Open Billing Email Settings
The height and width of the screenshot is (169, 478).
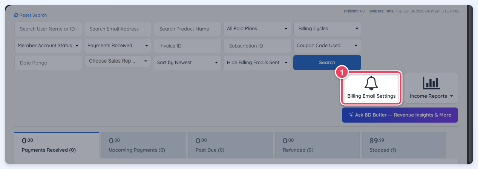pyautogui.click(x=372, y=88)
